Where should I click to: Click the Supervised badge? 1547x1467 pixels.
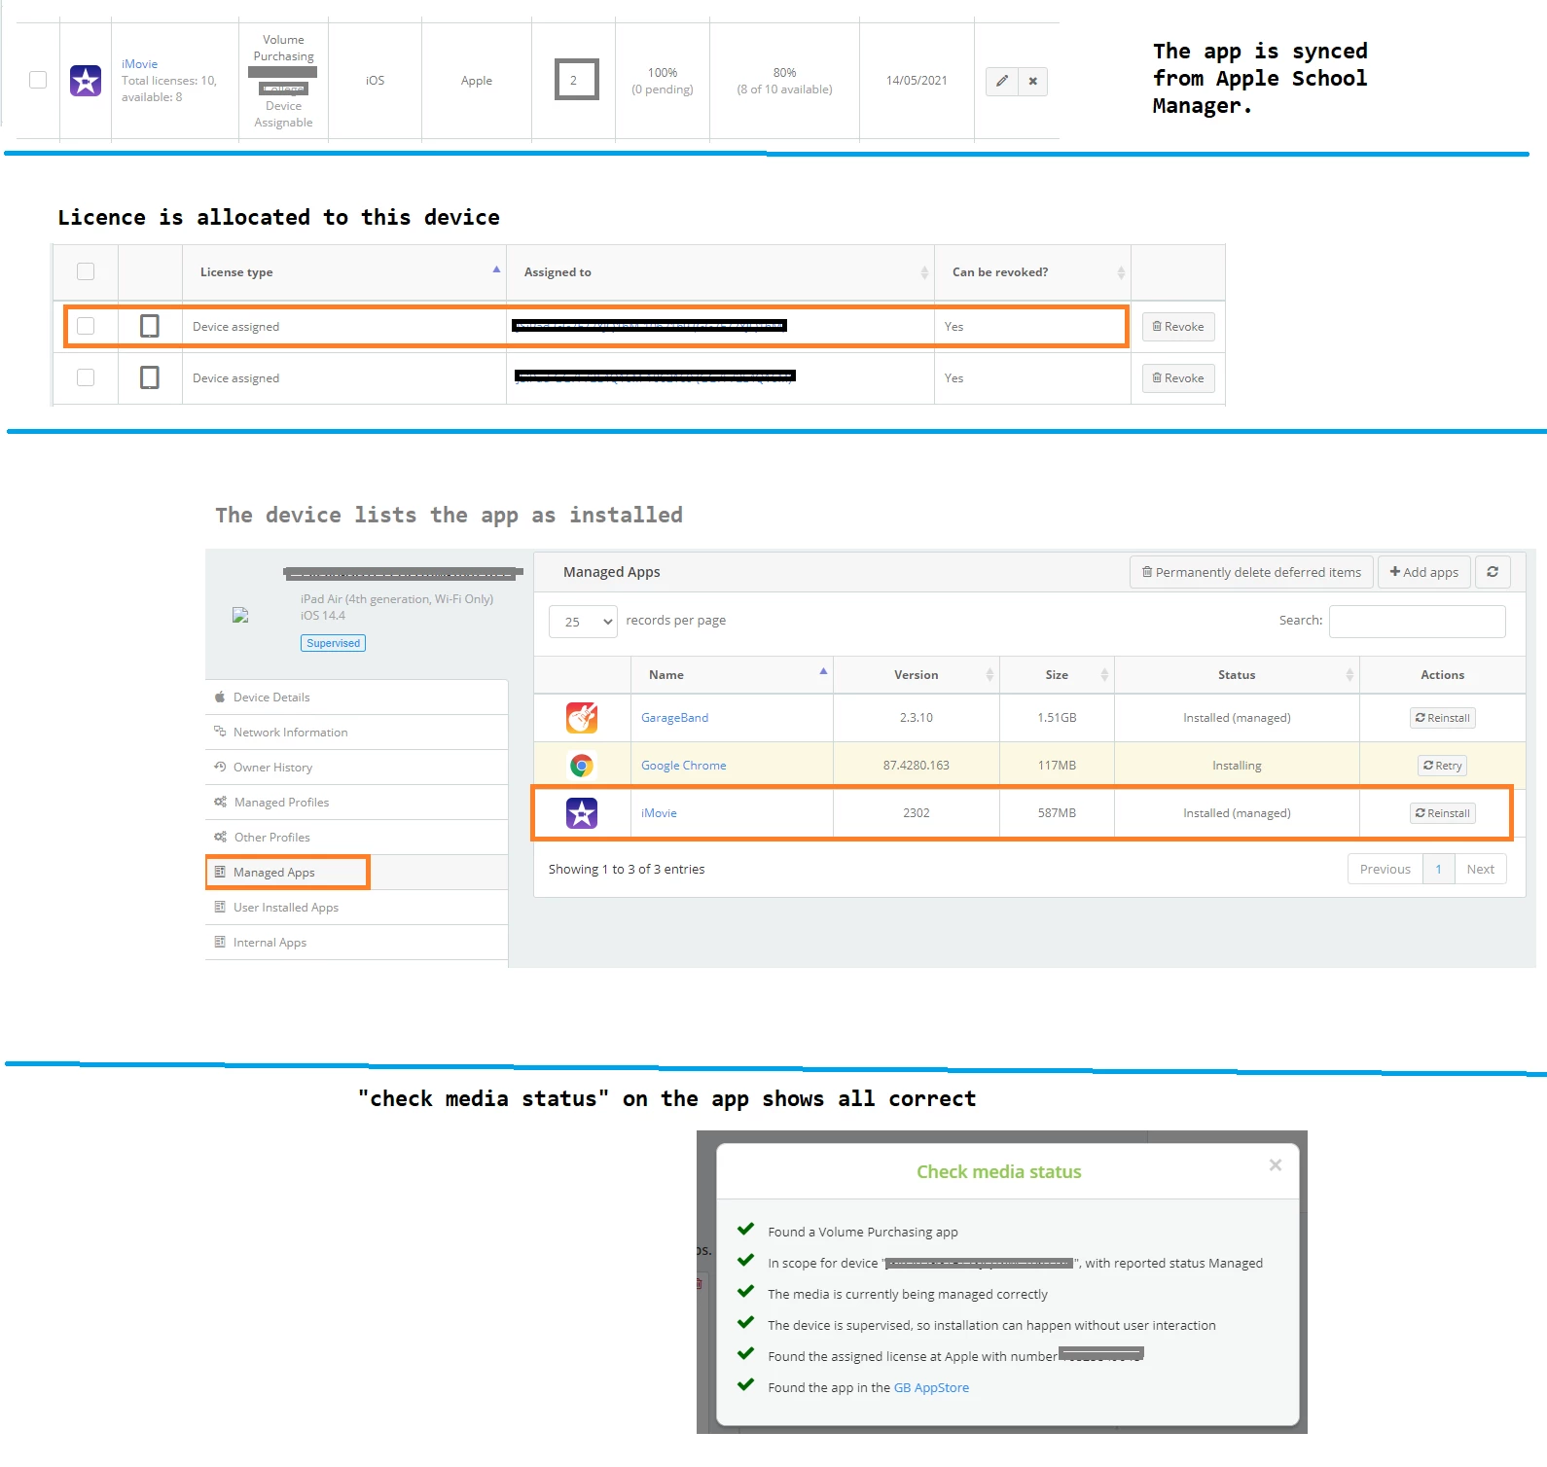pyautogui.click(x=333, y=643)
